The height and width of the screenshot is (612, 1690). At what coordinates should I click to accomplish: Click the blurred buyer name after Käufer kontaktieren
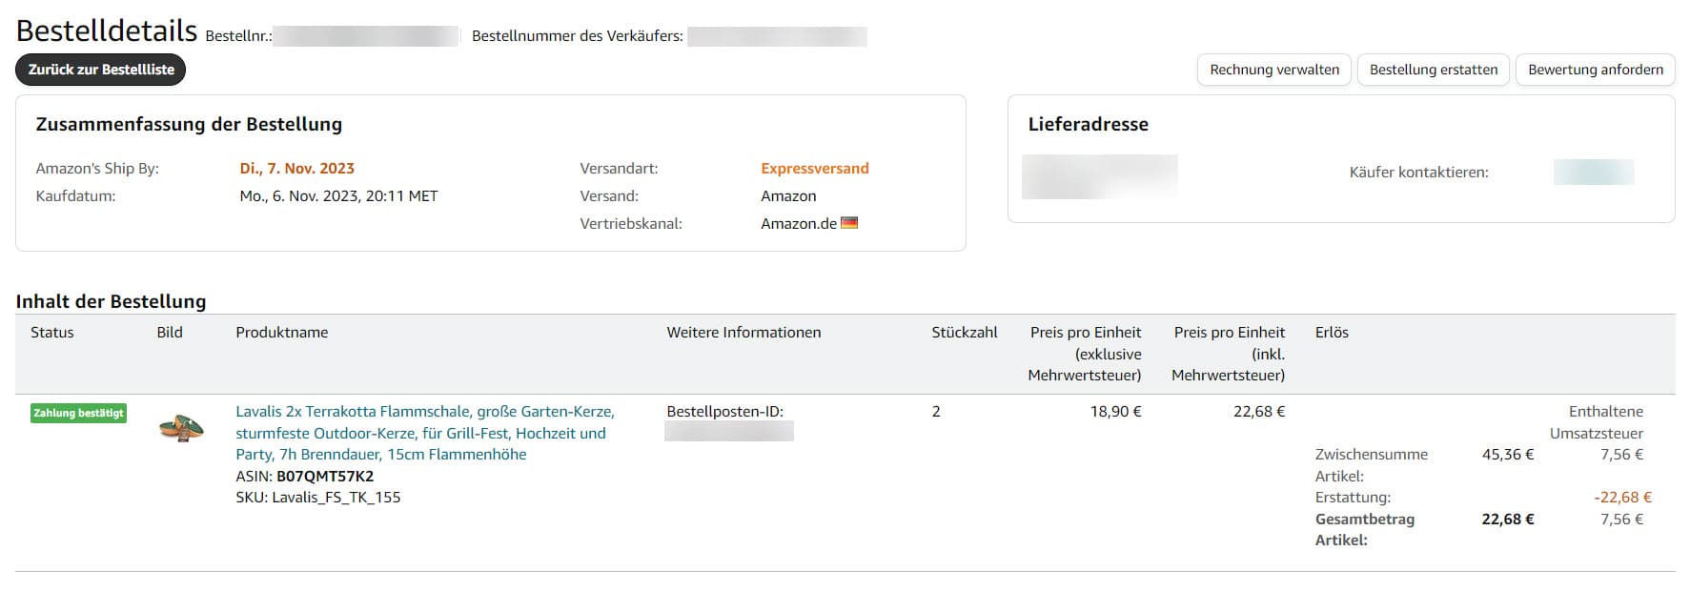(1593, 173)
